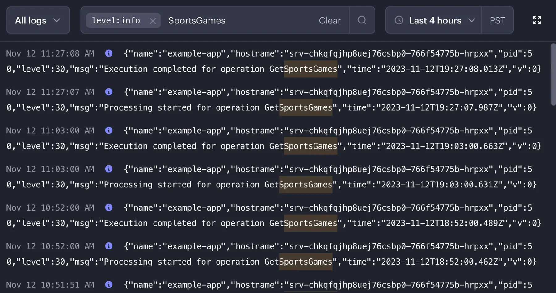Viewport: 556px width, 293px height.
Task: Click the info icon on the 11:27:08 log entry
Action: [x=109, y=53]
